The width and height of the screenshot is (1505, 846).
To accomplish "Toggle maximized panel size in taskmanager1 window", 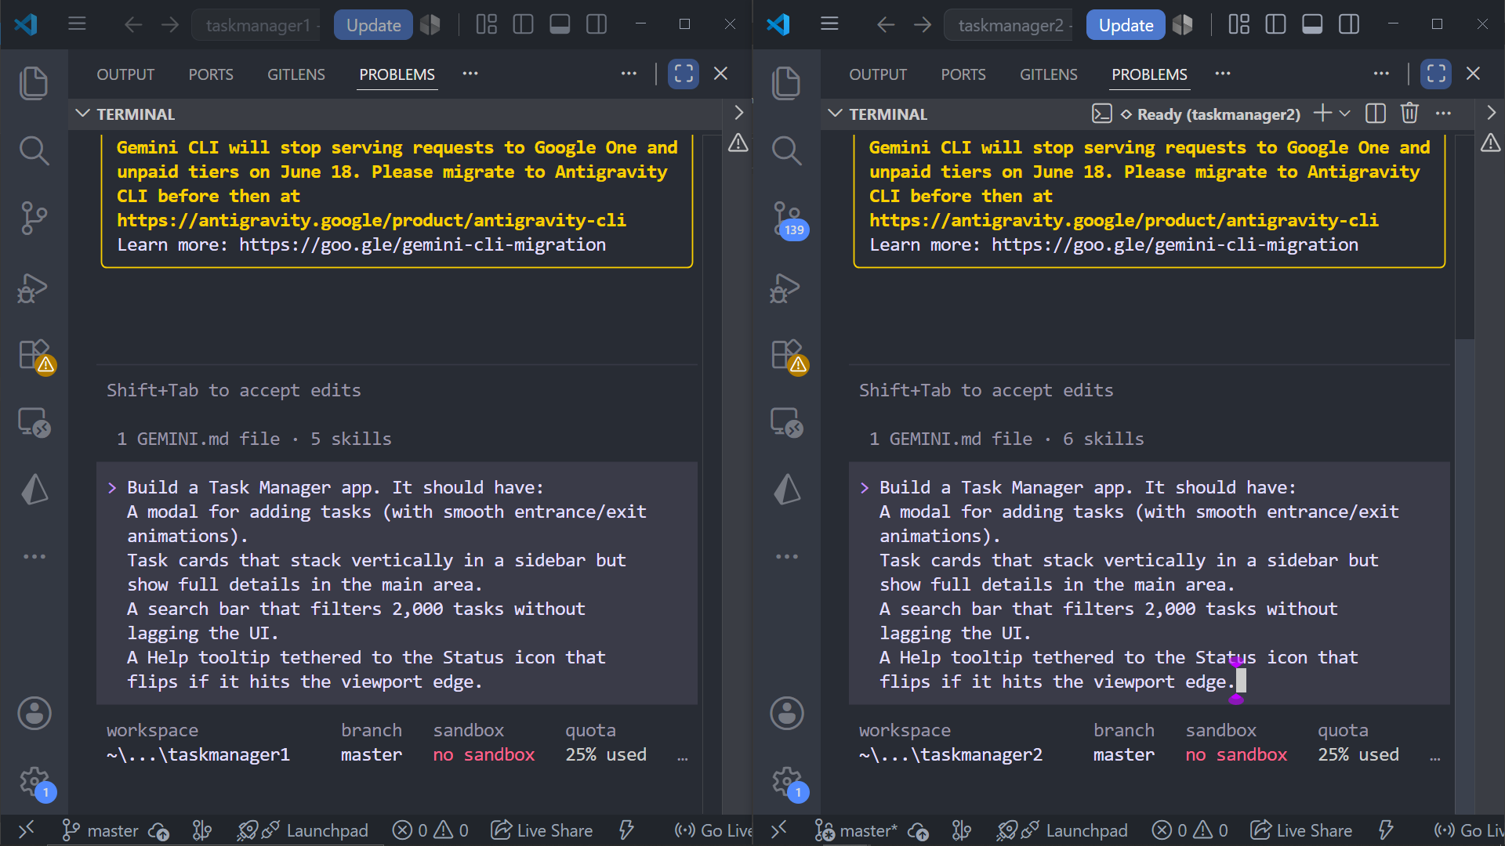I will 684,74.
